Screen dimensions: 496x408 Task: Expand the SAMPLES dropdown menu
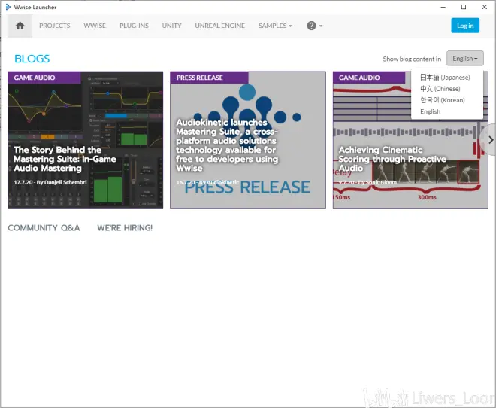(275, 26)
